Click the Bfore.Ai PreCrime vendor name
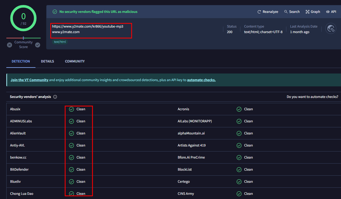 [x=191, y=157]
